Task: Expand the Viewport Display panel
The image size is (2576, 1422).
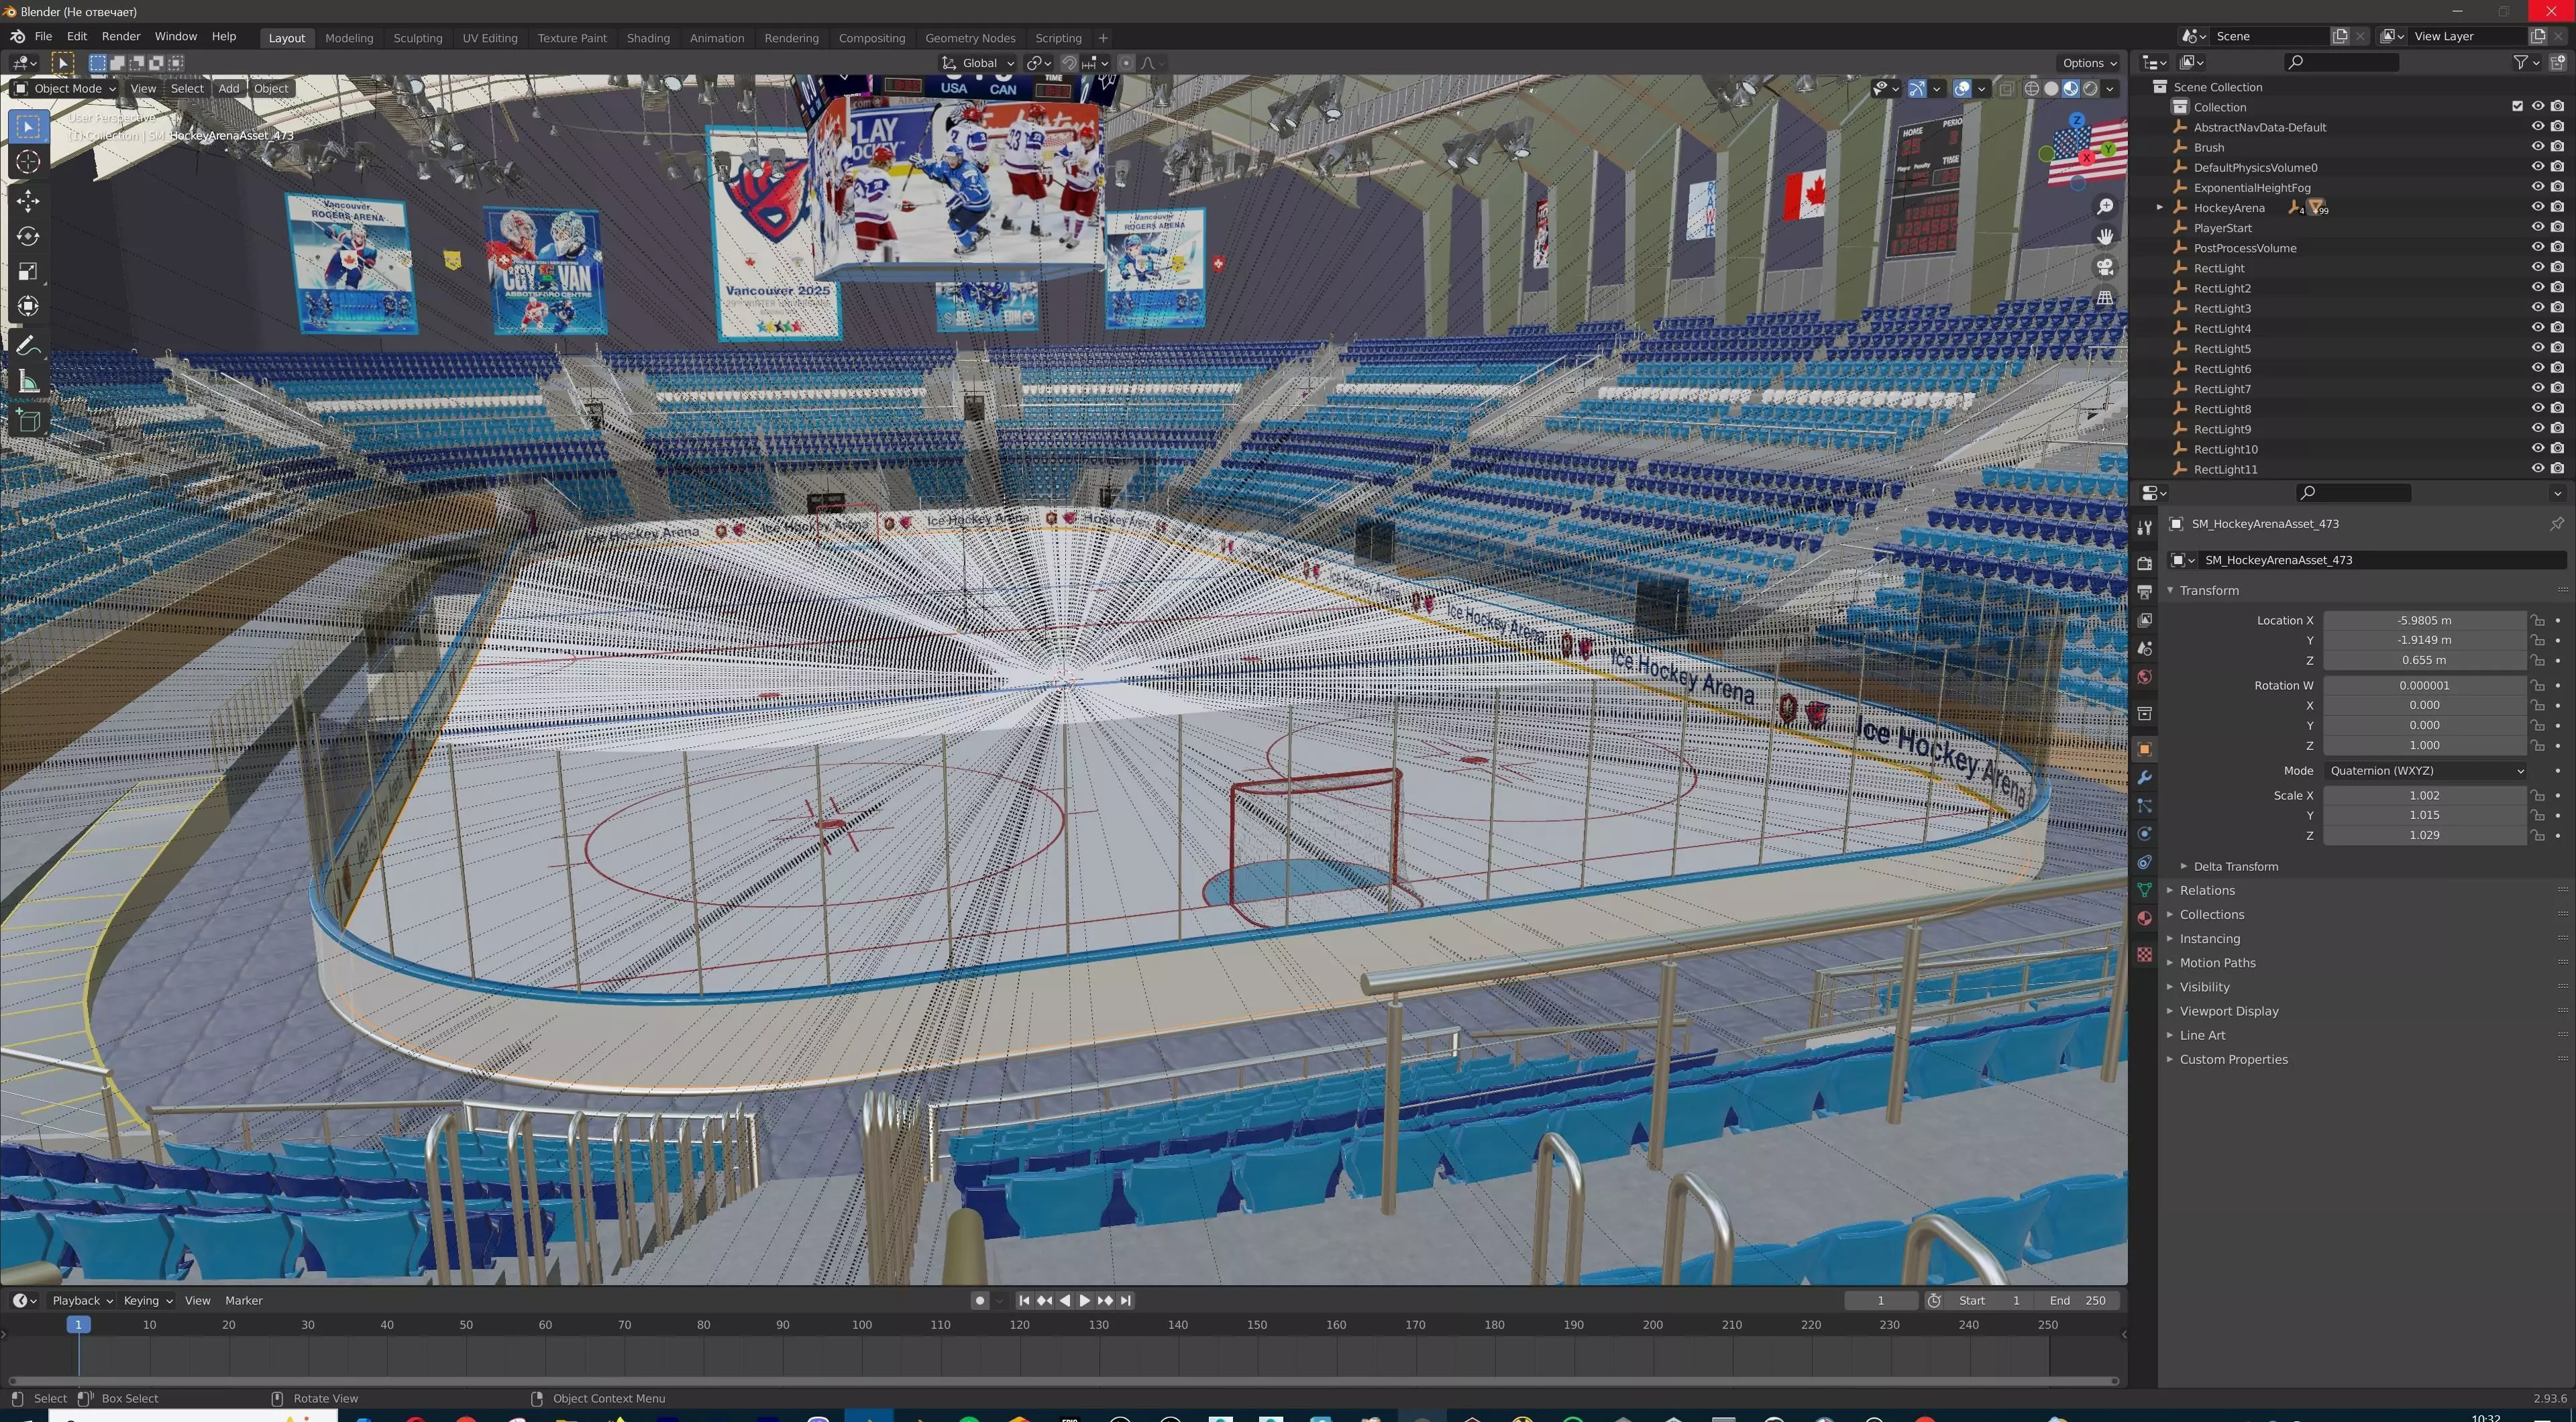Action: pyautogui.click(x=2228, y=1011)
